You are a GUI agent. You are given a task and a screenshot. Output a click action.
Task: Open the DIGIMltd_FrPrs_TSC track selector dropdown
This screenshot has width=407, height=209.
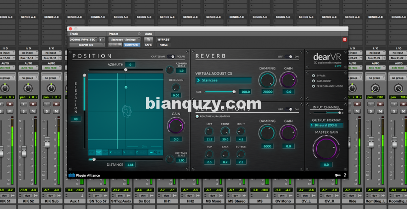(x=83, y=39)
